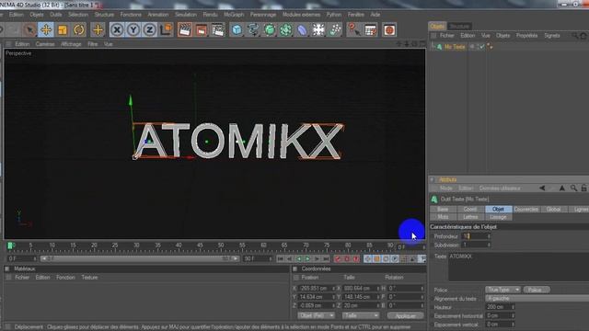Render to picture viewer icon
The image size is (589, 331).
202,29
